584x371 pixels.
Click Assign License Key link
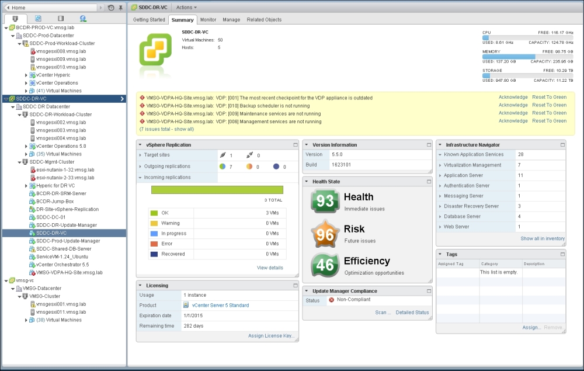[271, 336]
